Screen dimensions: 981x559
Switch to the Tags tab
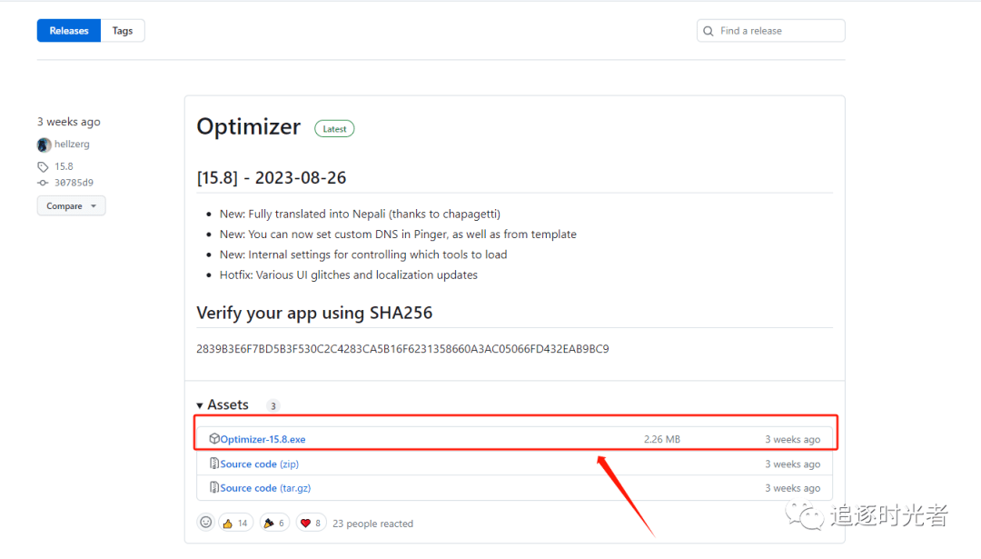pyautogui.click(x=123, y=31)
